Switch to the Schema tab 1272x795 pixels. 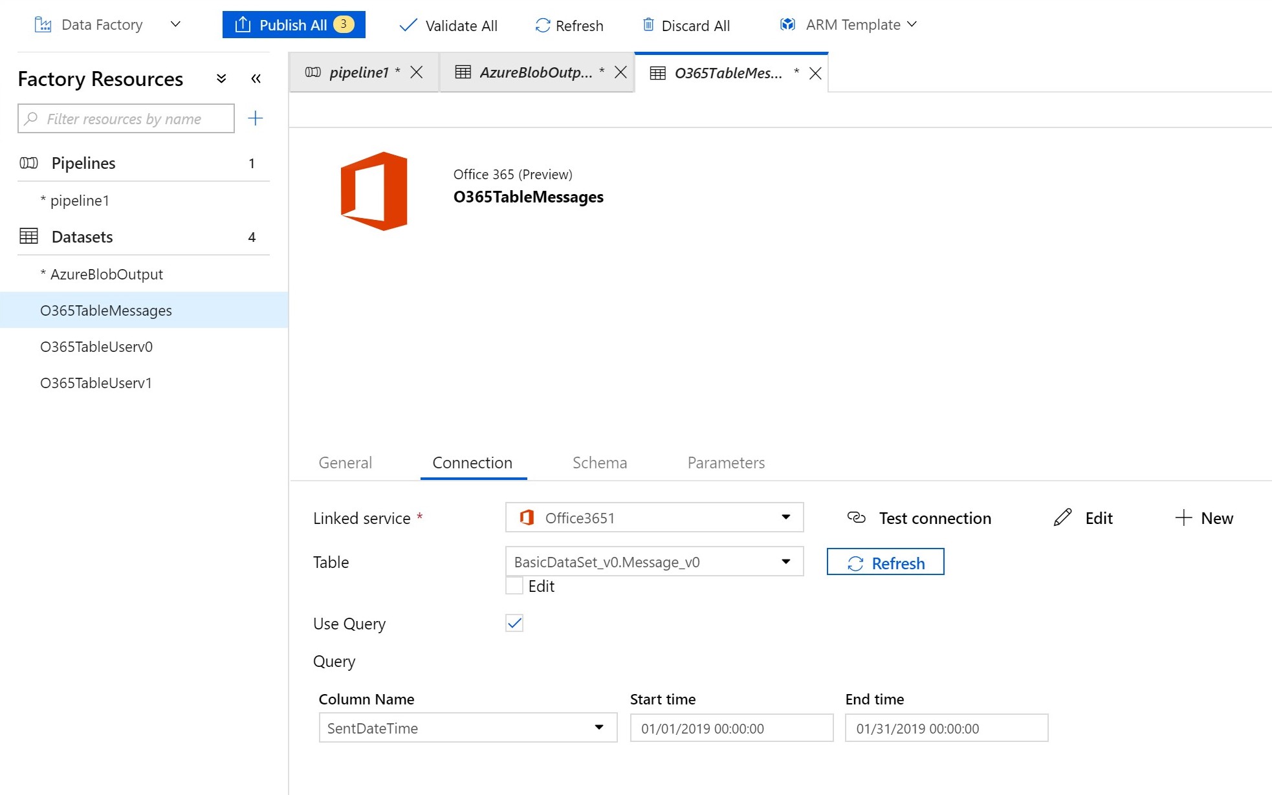coord(599,463)
